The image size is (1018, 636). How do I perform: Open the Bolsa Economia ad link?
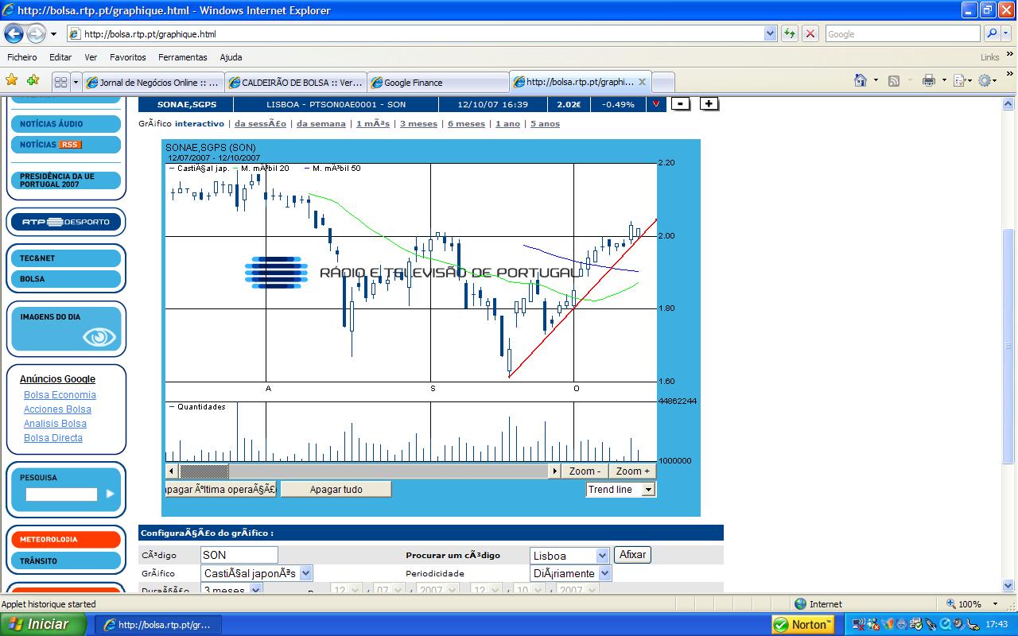pos(60,395)
